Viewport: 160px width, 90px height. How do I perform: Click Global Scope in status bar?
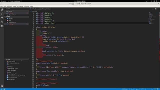pos(125,89)
